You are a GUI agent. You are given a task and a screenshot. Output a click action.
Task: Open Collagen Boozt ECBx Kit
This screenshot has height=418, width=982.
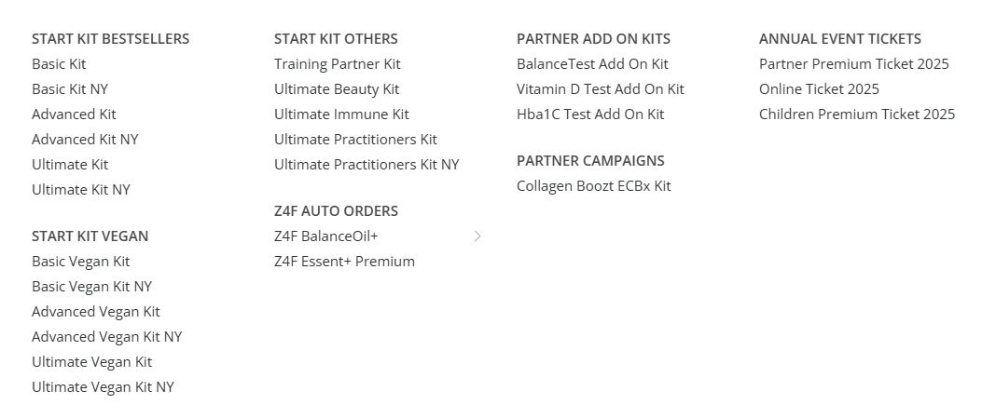(594, 186)
